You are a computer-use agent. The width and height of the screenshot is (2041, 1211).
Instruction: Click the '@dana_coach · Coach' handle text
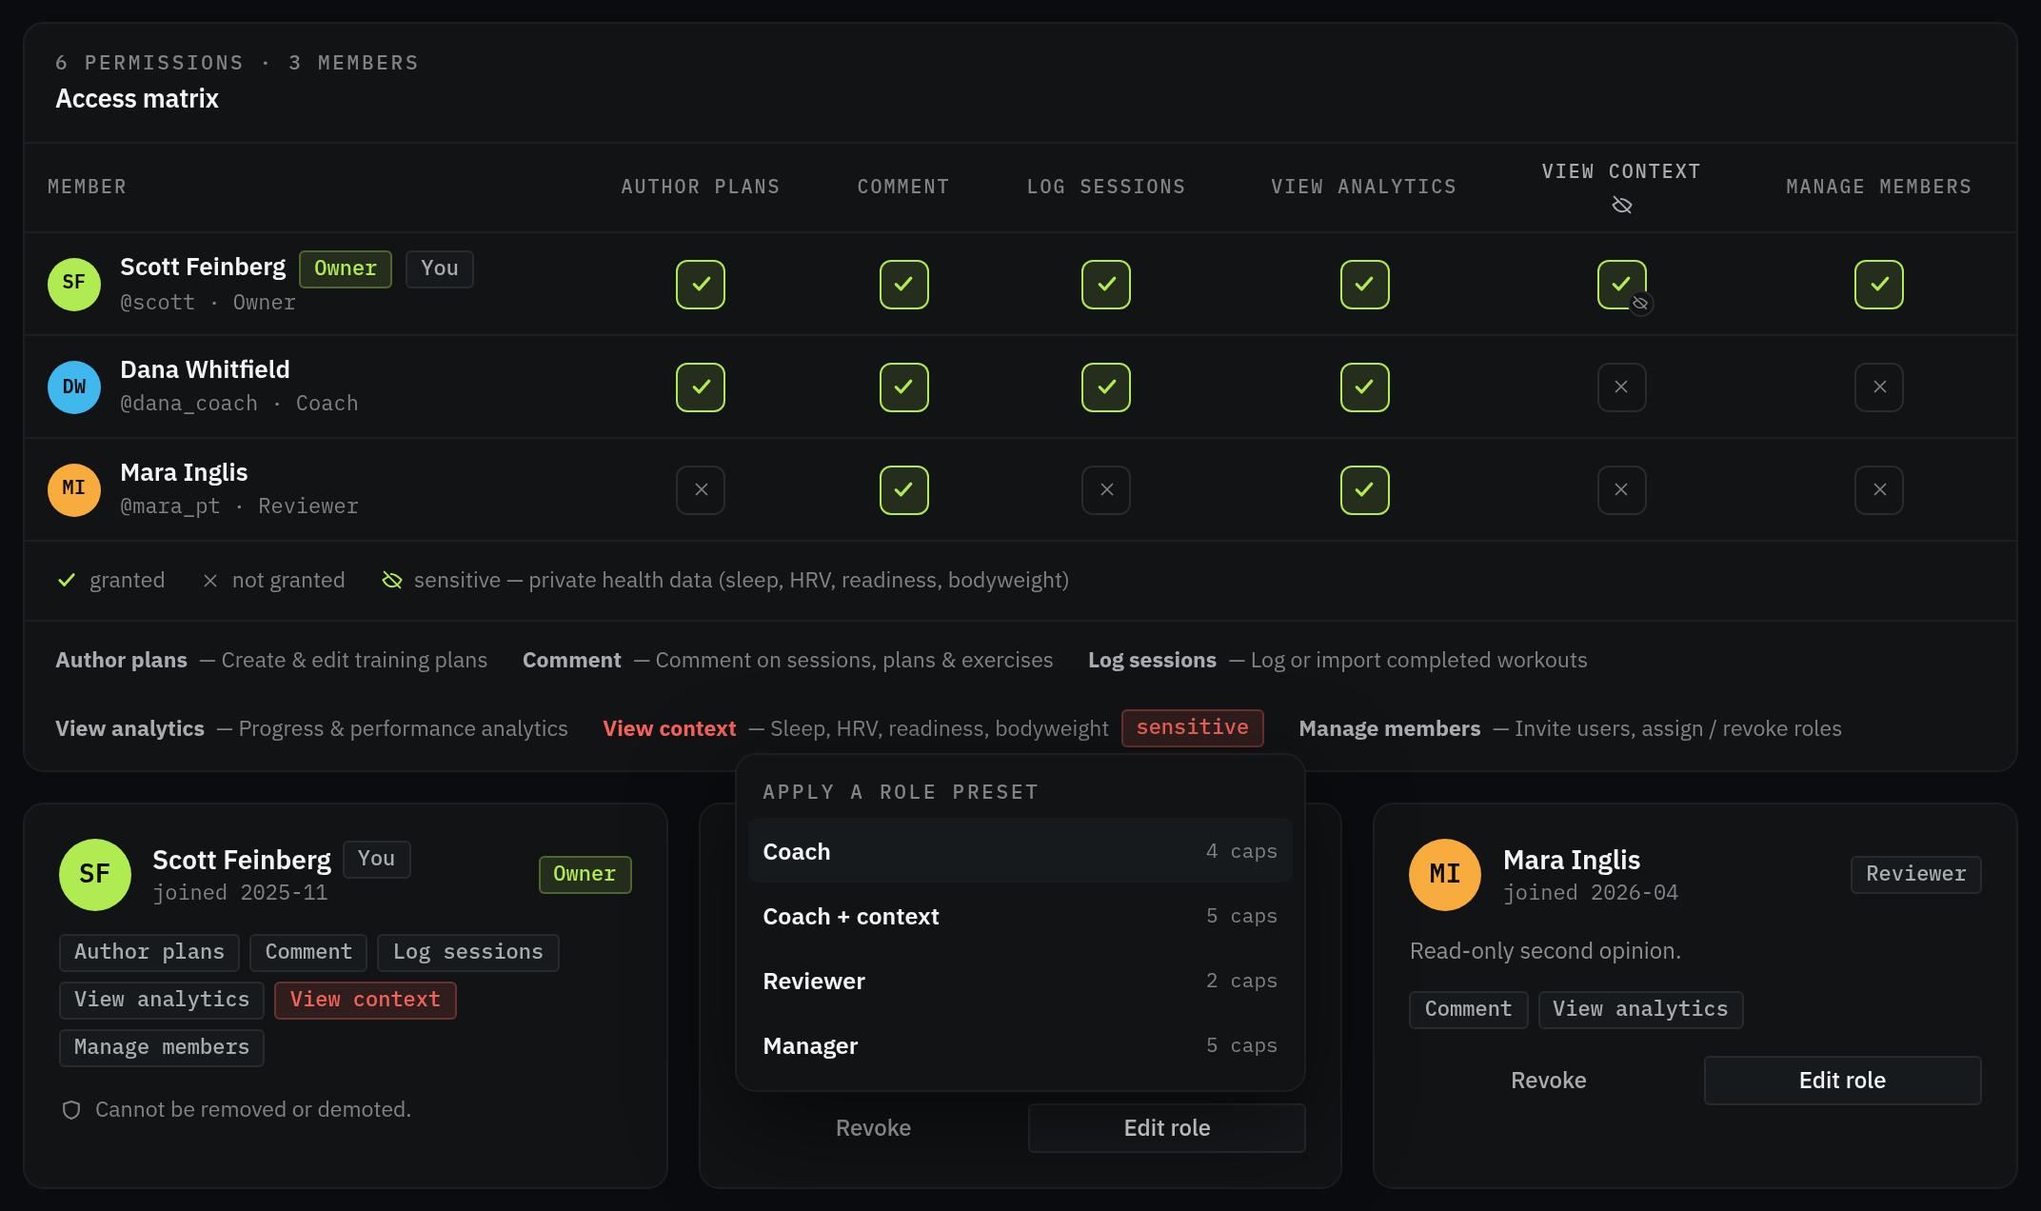[239, 404]
